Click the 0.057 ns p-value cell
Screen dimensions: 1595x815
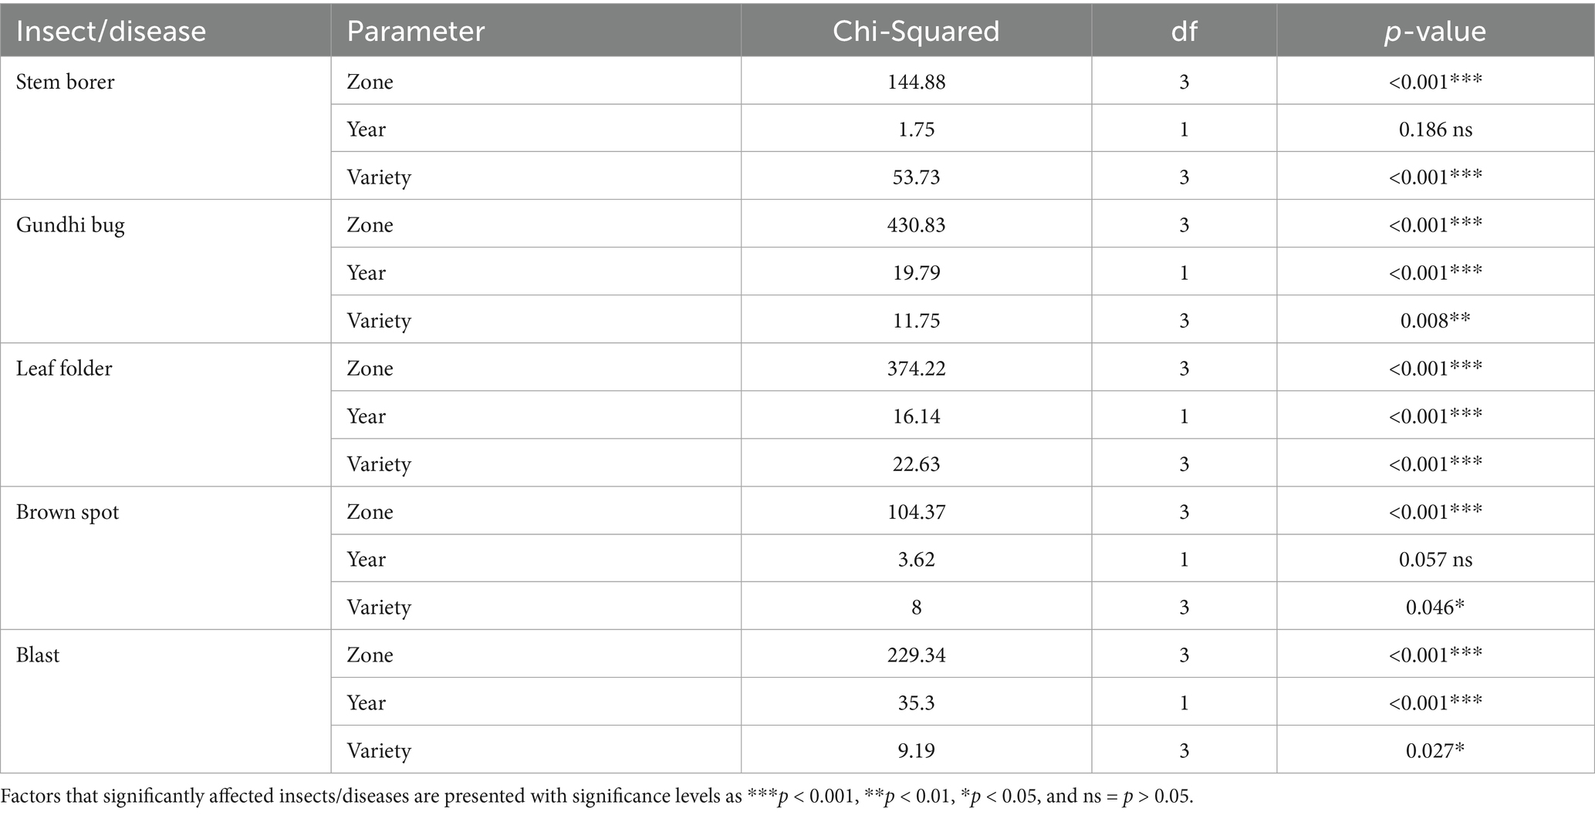1435,560
